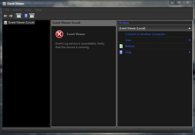Screen dimensions: 195x135
Task: Open the Help menu in menu bar
Action: [x=38, y=10]
